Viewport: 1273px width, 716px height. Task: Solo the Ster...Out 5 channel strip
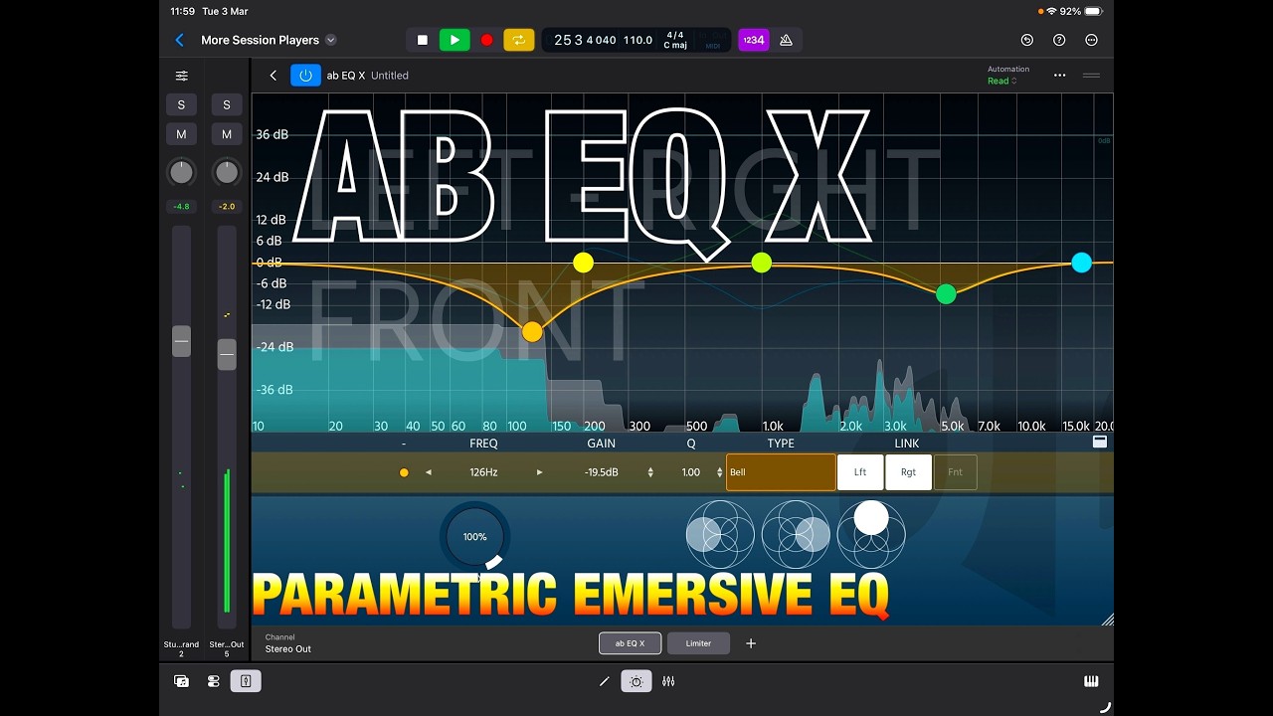click(227, 104)
